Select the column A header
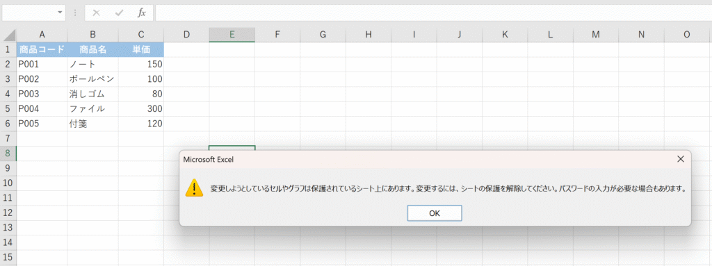 click(42, 35)
